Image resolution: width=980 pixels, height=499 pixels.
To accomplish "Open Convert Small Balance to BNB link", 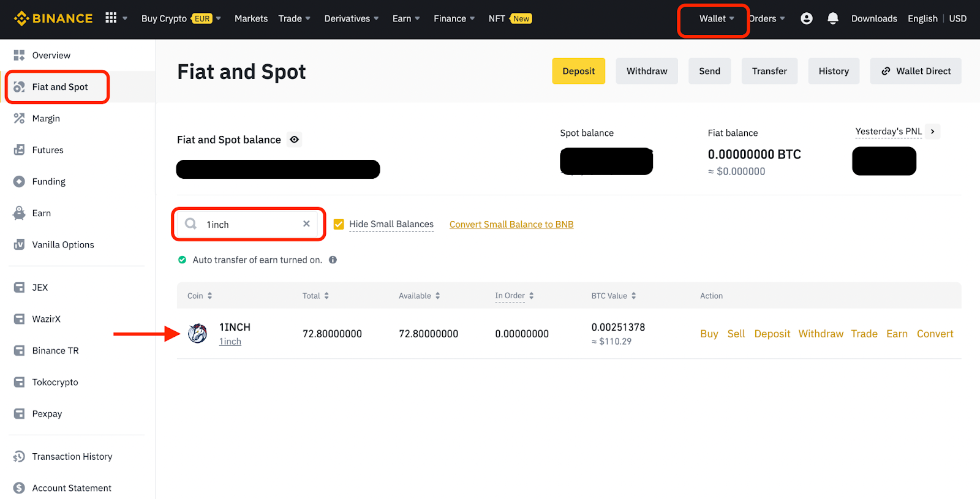I will [x=511, y=224].
